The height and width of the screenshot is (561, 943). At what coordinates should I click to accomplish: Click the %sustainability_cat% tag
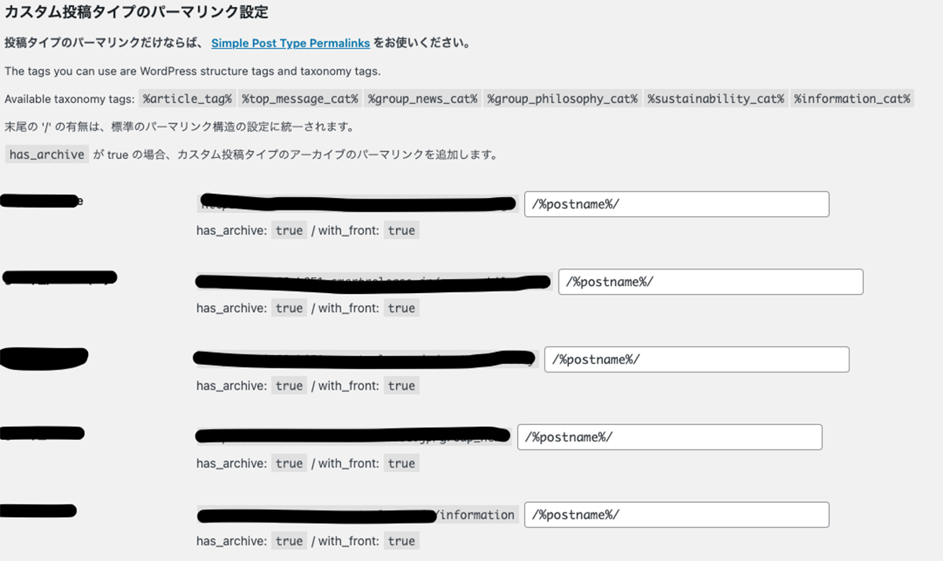coord(715,99)
